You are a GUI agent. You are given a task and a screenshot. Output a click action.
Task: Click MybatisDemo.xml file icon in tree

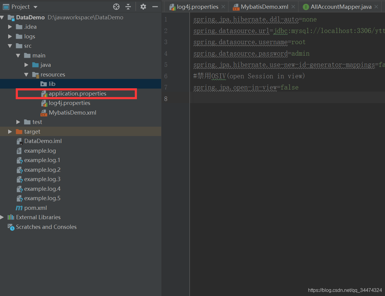tap(44, 113)
